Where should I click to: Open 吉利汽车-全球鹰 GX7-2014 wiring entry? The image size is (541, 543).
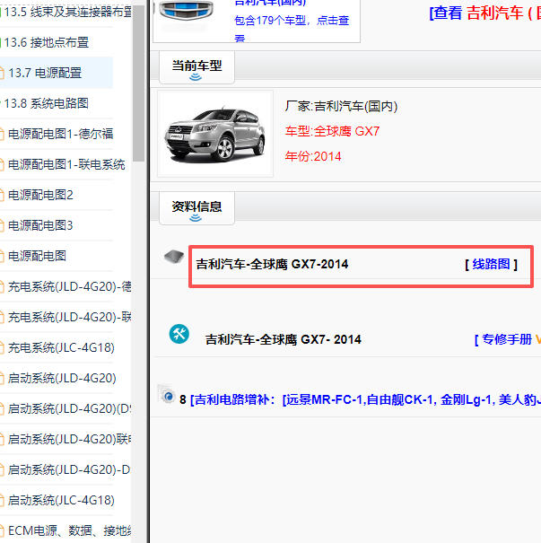click(272, 264)
